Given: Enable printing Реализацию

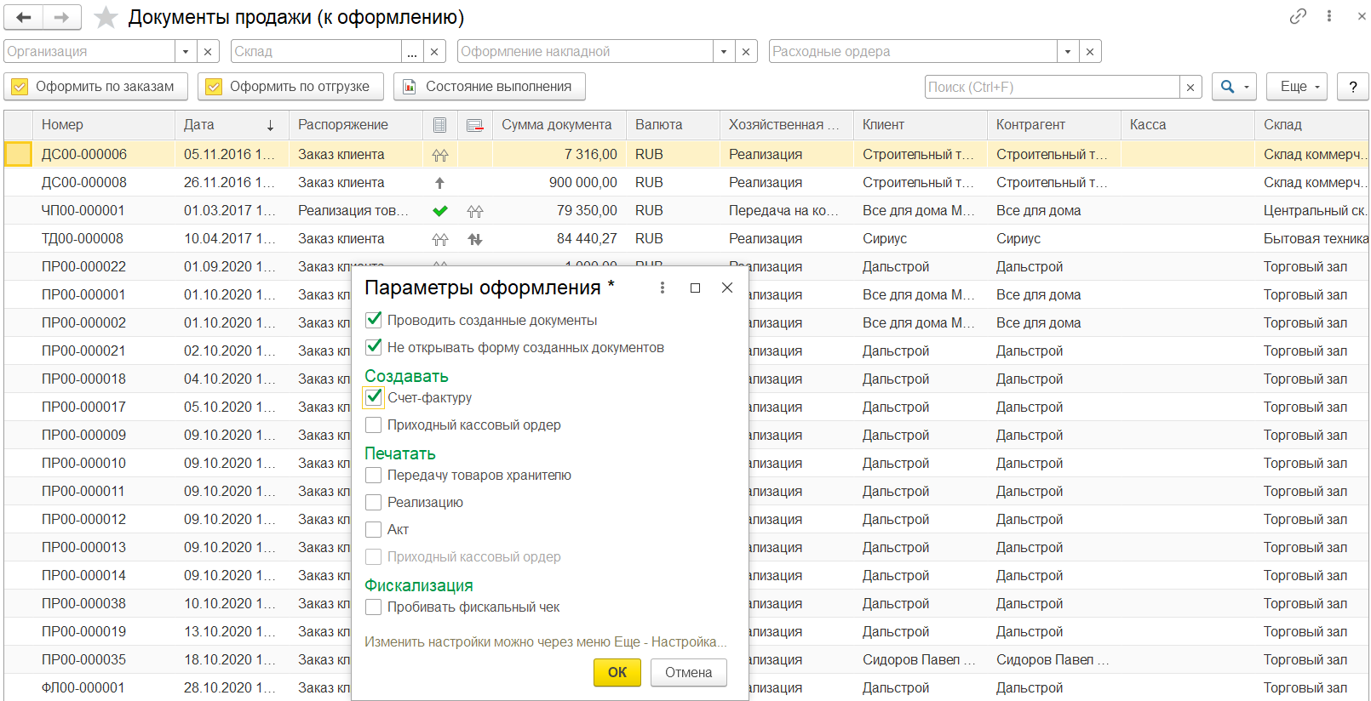Looking at the screenshot, I should point(373,502).
